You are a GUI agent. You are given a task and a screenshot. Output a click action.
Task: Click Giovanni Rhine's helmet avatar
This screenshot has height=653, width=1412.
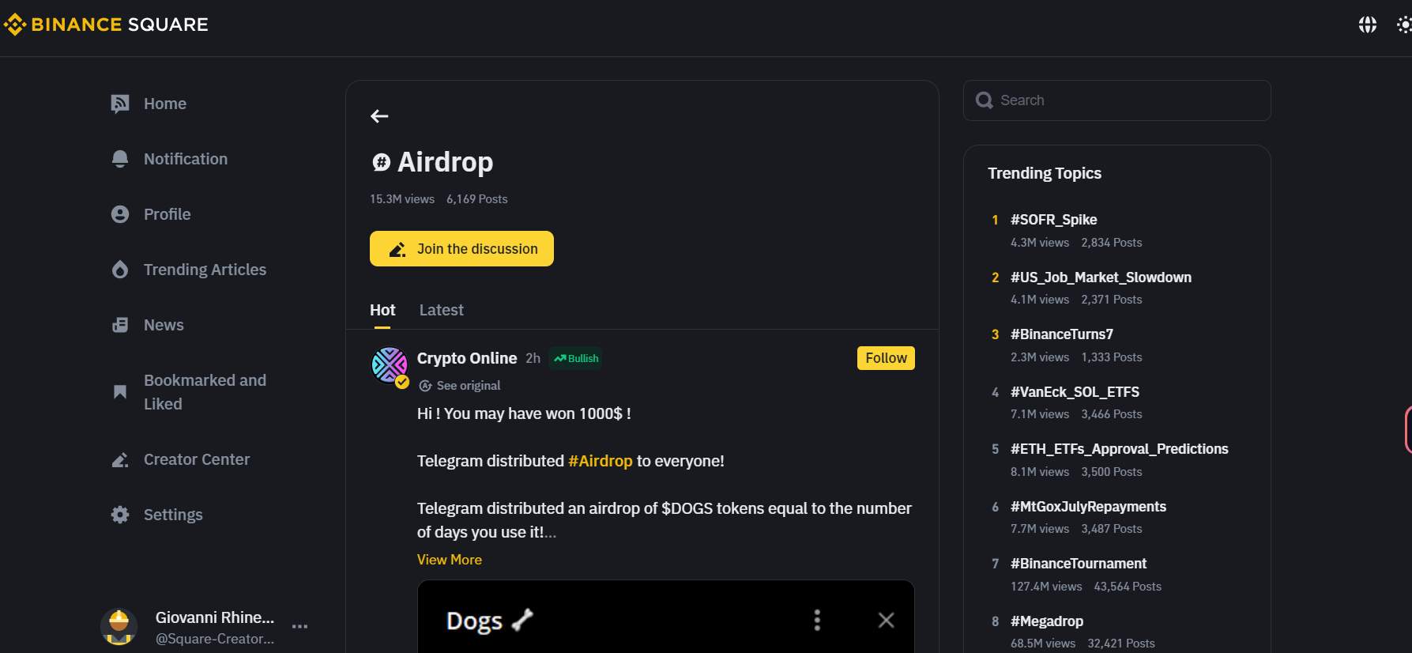[119, 627]
